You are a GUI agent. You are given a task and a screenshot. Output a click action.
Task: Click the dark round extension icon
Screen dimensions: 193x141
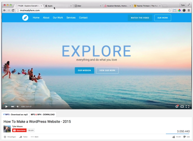pos(184,10)
